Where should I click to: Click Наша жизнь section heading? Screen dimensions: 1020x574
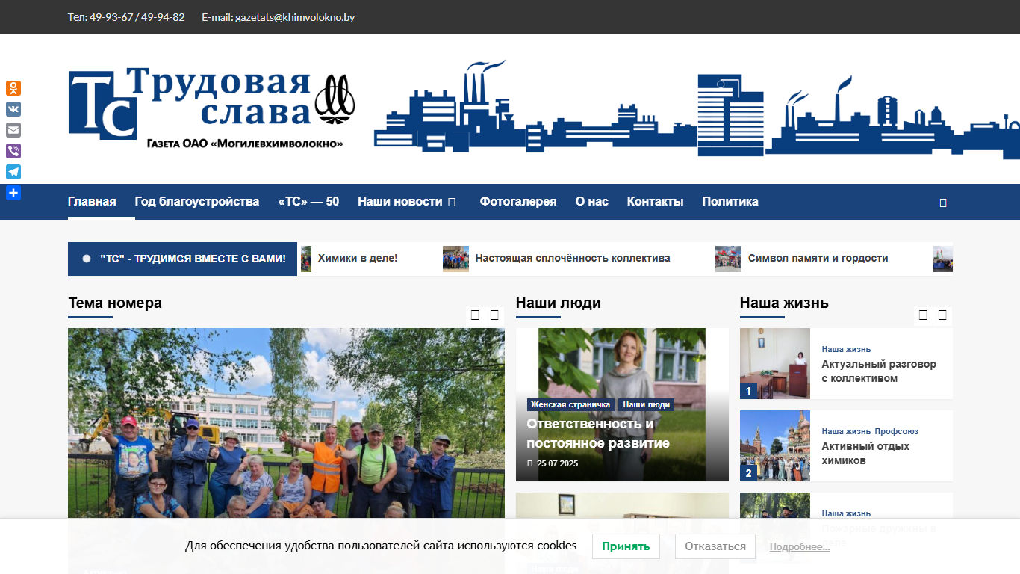784,303
